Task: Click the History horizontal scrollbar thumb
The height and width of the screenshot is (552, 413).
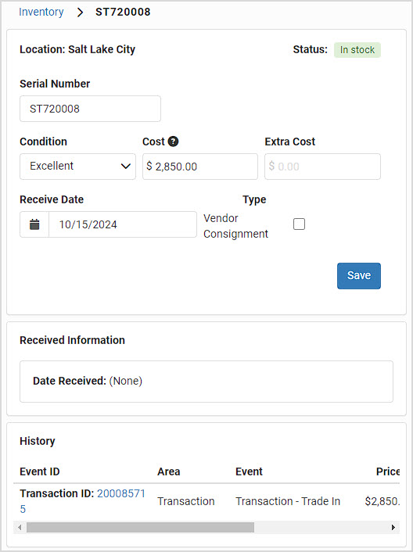Action: point(140,527)
